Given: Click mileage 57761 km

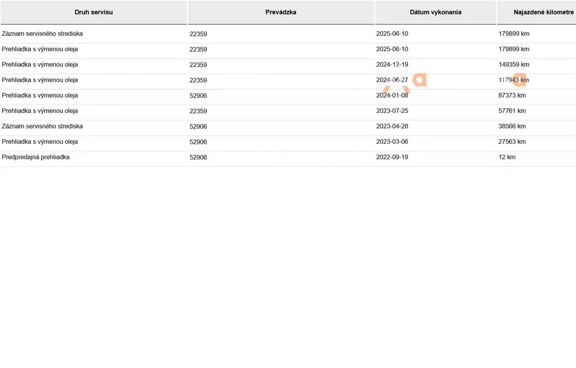Looking at the screenshot, I should 512,111.
